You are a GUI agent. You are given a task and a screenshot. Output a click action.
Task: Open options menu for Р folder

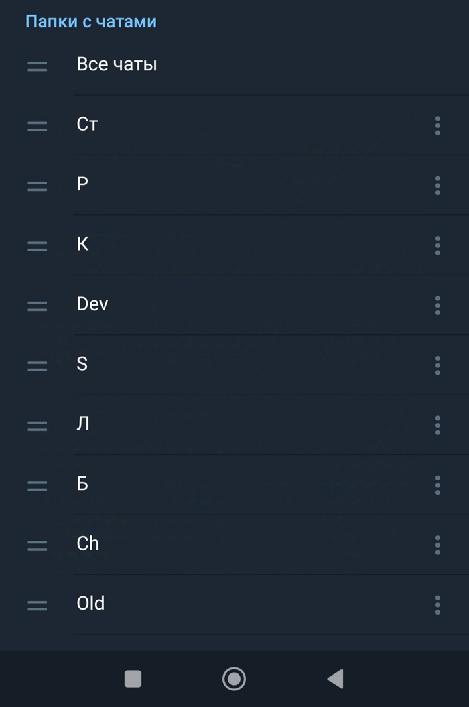pyautogui.click(x=438, y=185)
